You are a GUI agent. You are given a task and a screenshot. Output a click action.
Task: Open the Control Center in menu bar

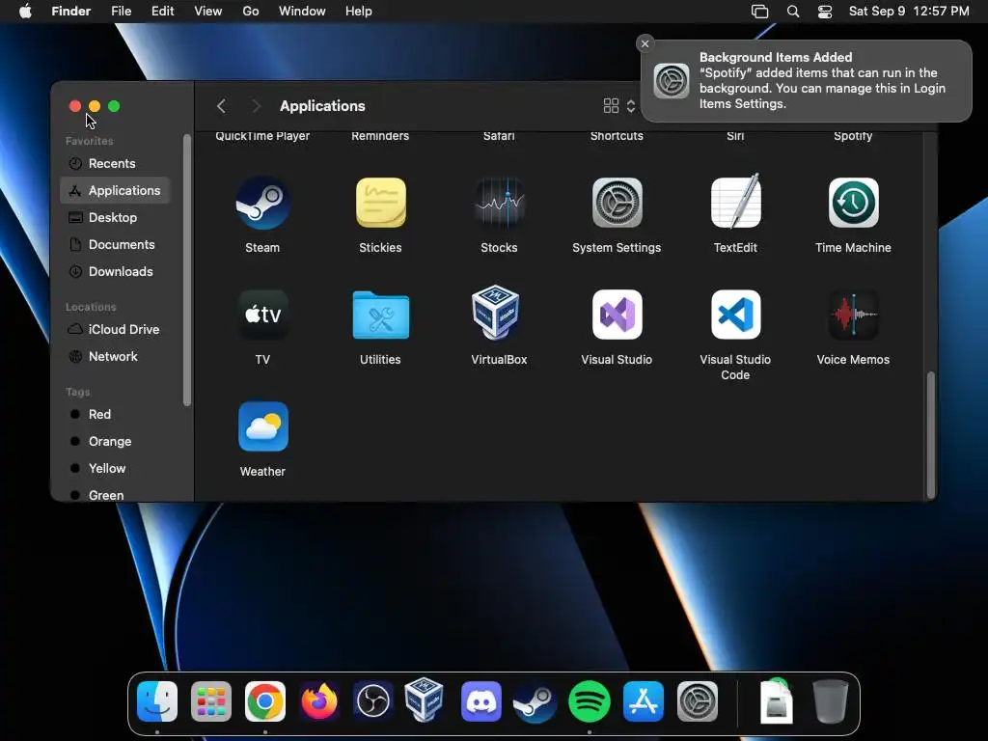[825, 12]
